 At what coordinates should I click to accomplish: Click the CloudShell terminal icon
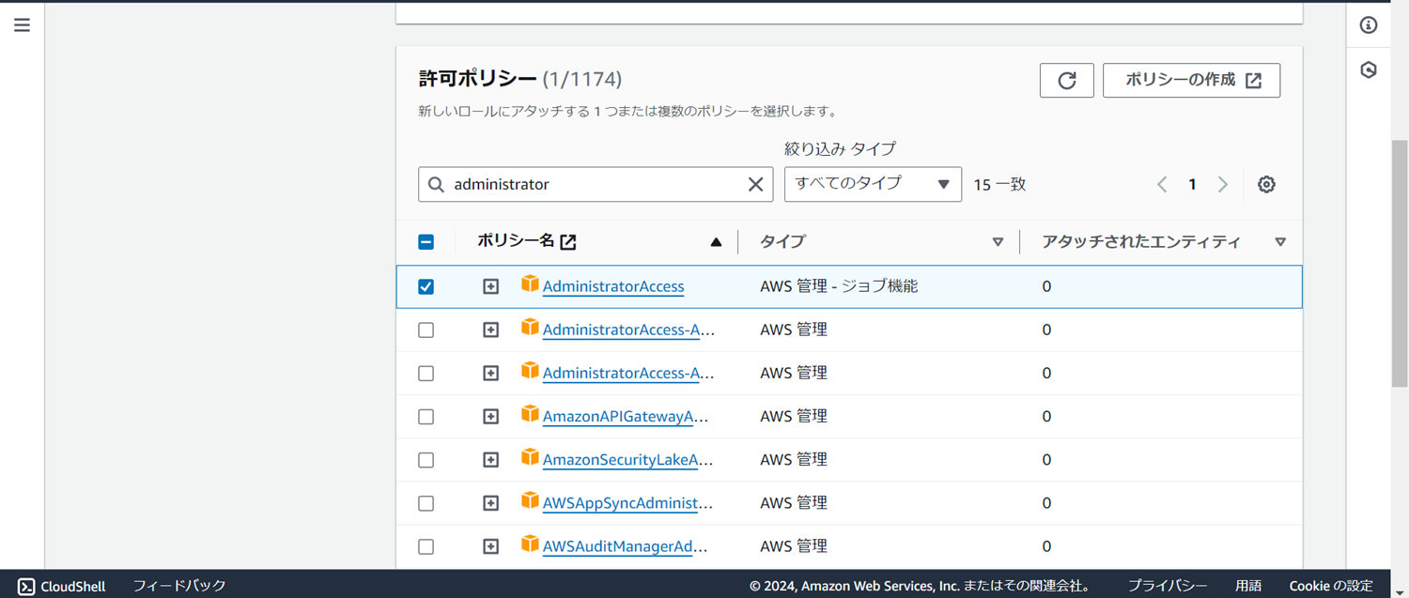(x=26, y=586)
